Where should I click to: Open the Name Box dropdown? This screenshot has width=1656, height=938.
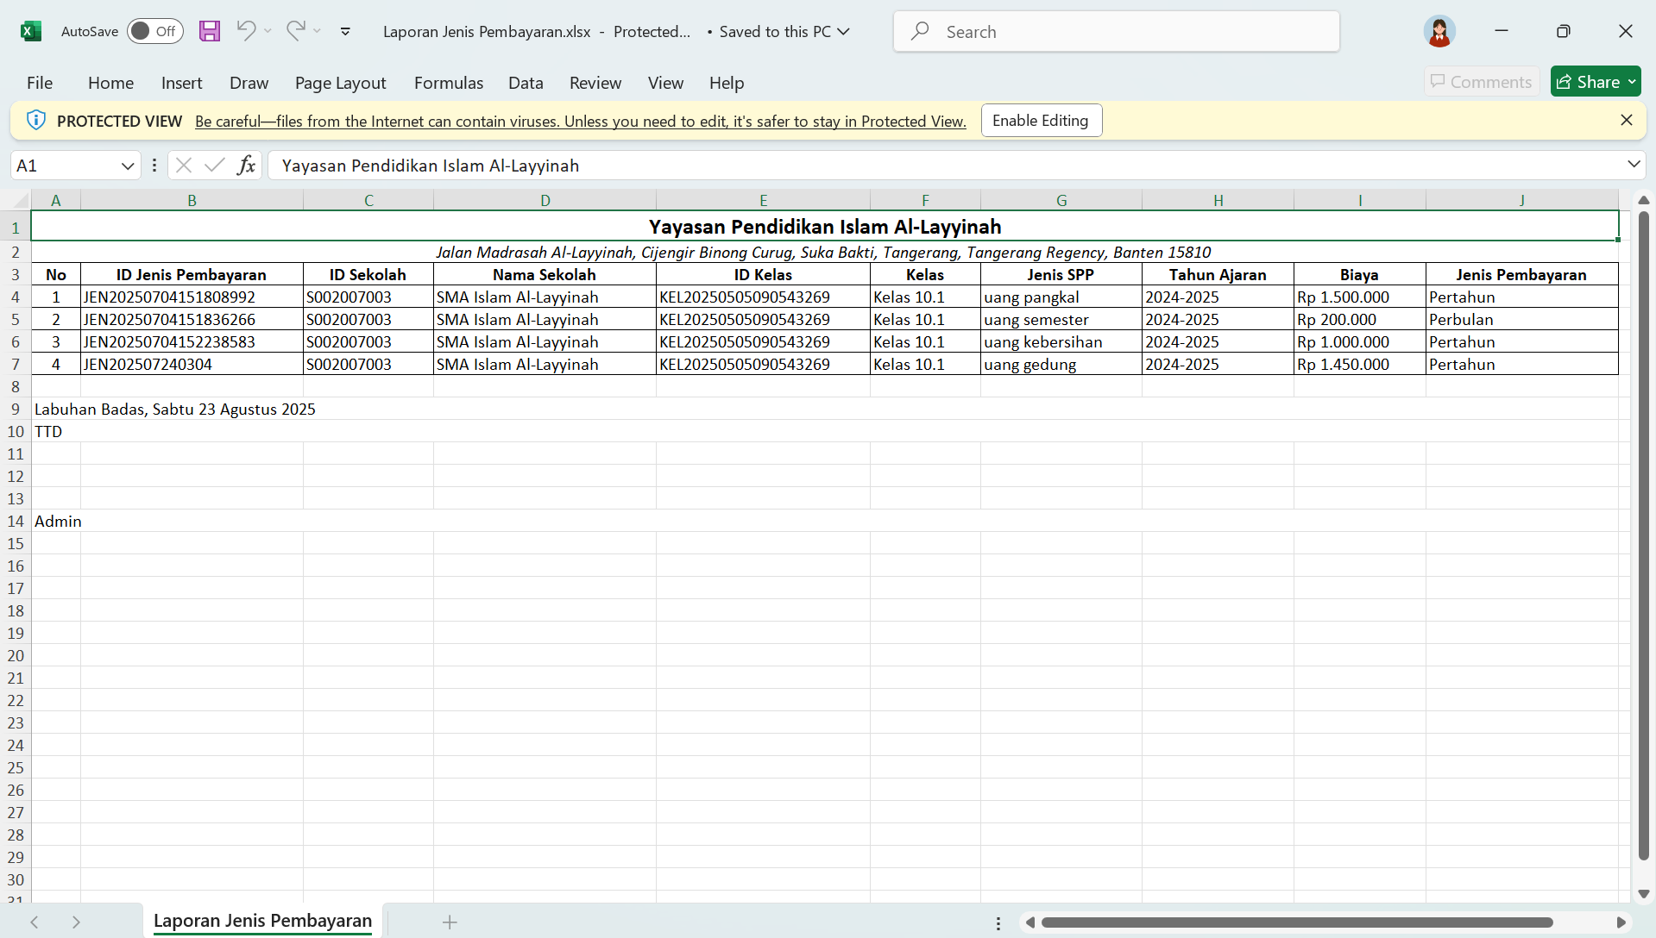127,165
